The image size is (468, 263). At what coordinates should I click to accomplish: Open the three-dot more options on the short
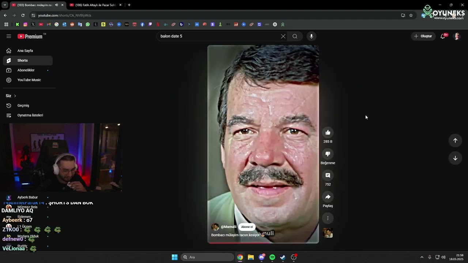328,218
